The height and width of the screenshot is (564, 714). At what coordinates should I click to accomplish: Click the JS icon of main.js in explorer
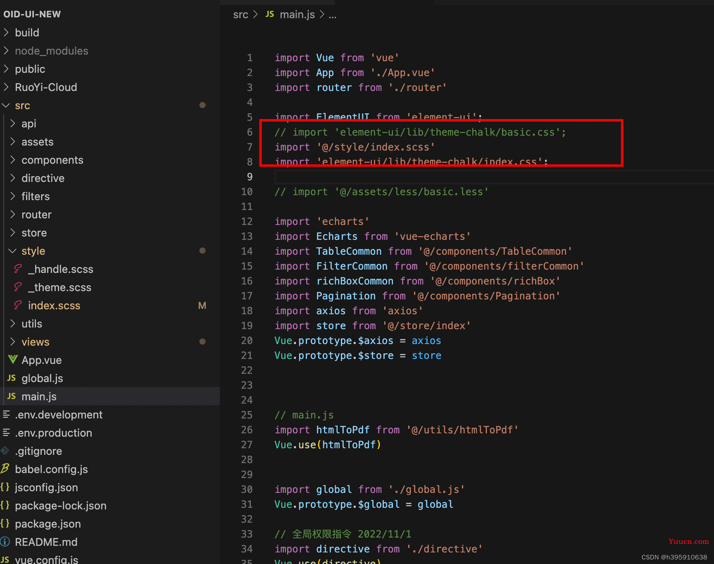click(12, 396)
